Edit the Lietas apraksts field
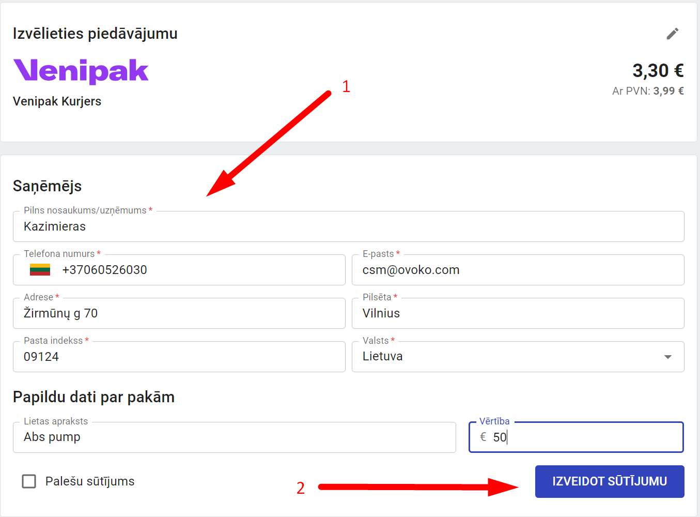Image resolution: width=700 pixels, height=517 pixels. point(235,437)
